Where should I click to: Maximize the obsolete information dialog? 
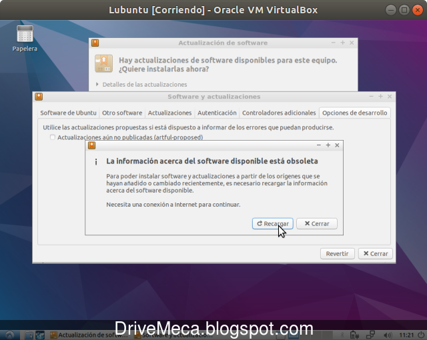[x=328, y=145]
